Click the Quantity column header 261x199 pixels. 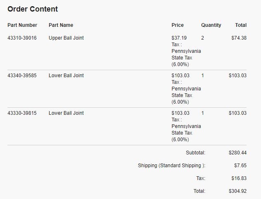pyautogui.click(x=211, y=25)
